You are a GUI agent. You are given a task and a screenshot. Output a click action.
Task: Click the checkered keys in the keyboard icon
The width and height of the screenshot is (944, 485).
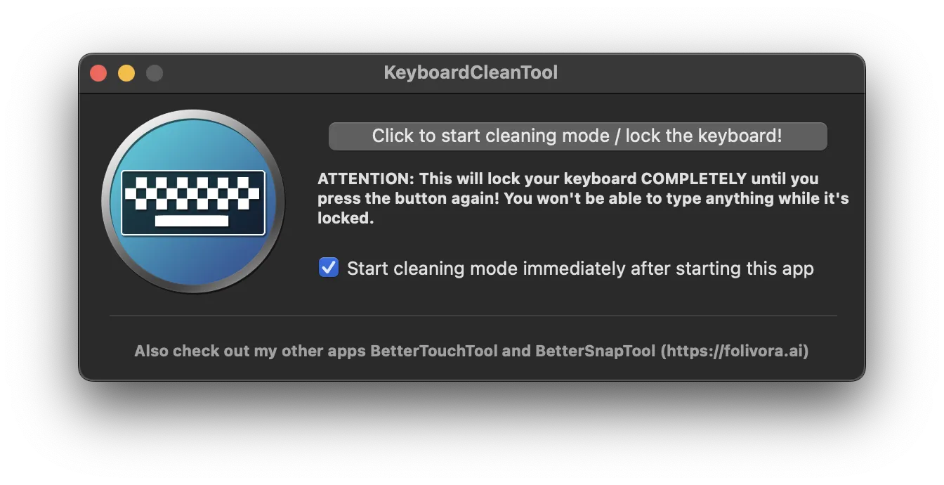pyautogui.click(x=192, y=193)
